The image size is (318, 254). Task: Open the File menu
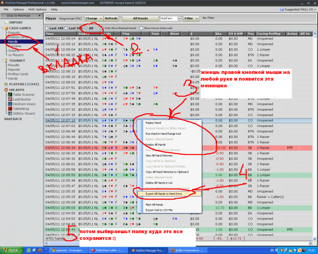click(x=6, y=10)
